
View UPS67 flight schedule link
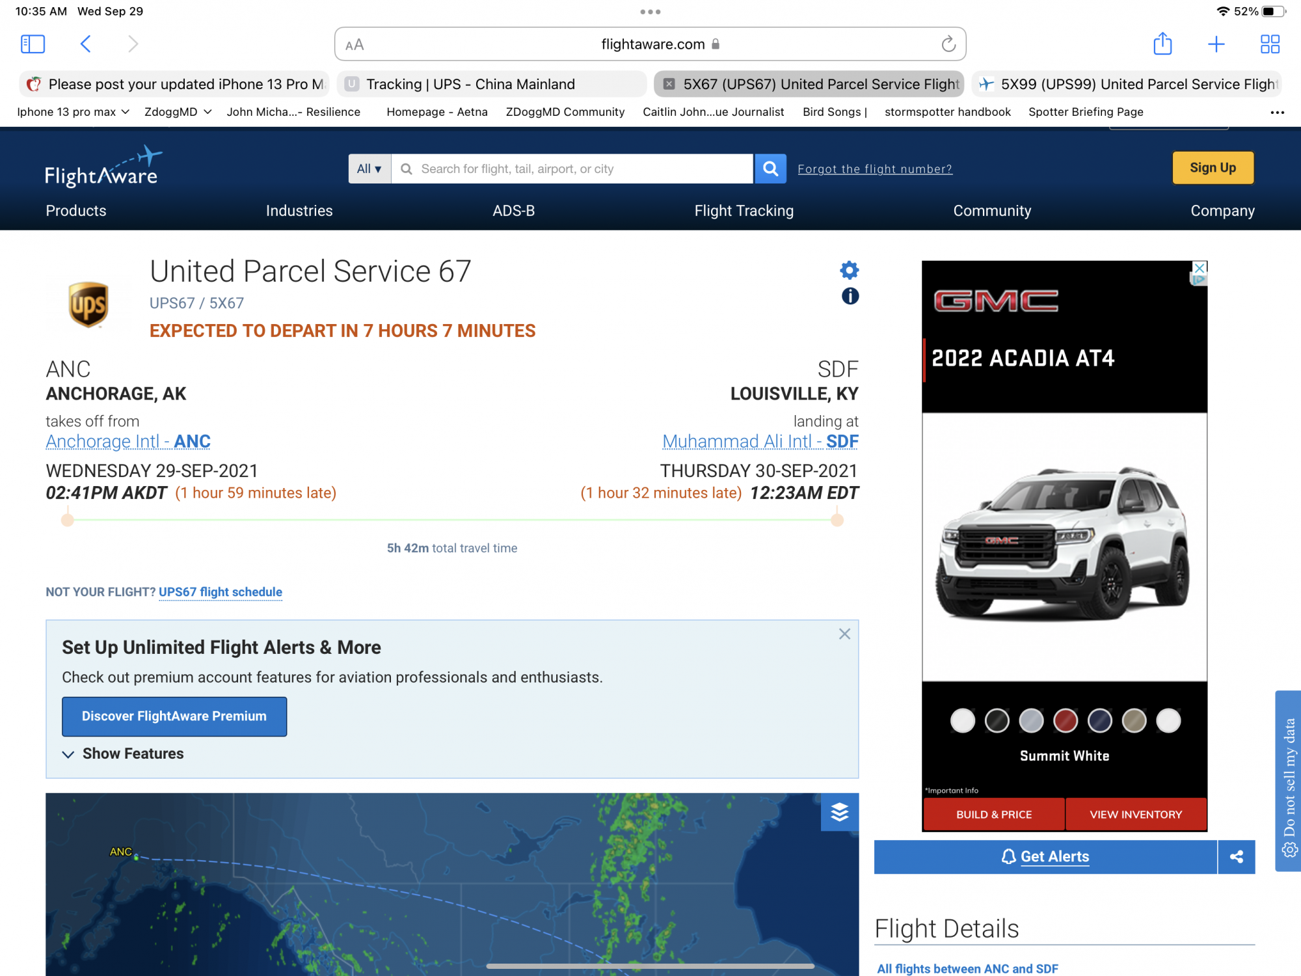tap(221, 592)
